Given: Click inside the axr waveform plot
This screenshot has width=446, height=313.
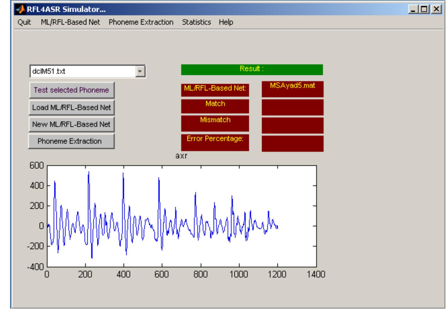Looking at the screenshot, I should coord(182,216).
